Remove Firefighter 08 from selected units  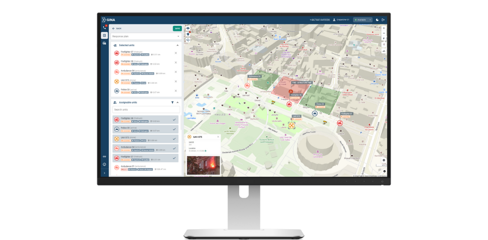tap(176, 62)
